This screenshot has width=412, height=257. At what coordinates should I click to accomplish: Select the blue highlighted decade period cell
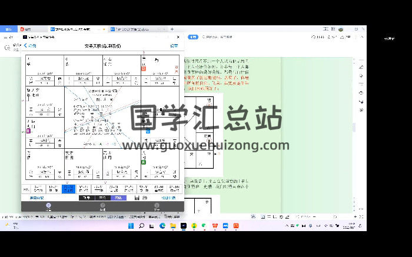69,188
